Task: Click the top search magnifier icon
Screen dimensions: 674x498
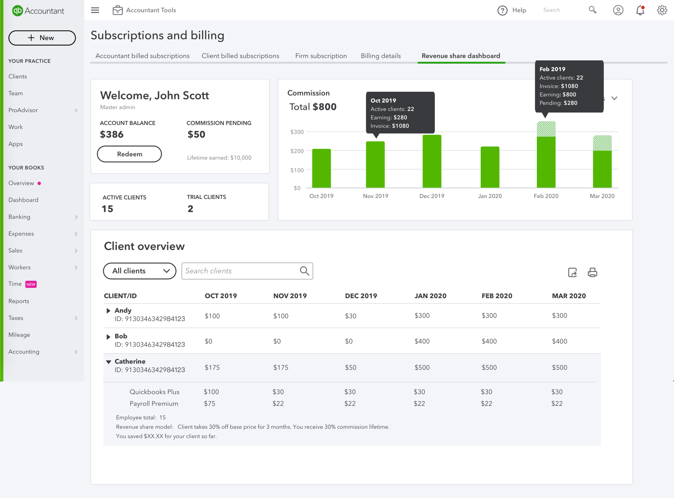Action: (592, 10)
